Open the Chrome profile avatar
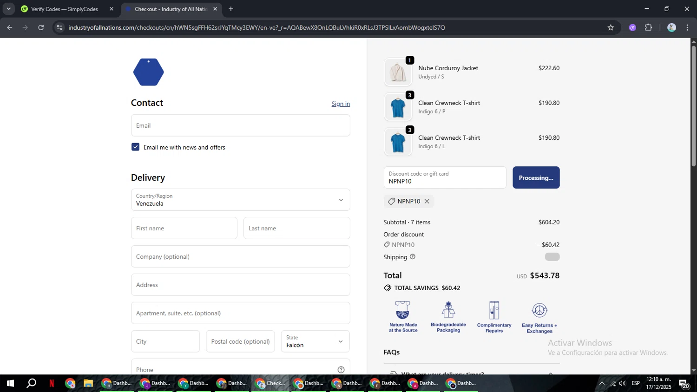697x392 pixels. click(671, 27)
